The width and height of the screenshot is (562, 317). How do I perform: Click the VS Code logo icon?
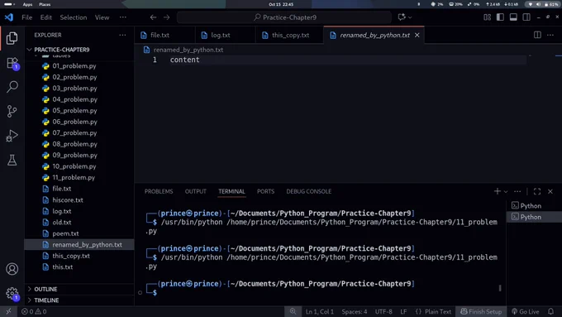tap(9, 17)
